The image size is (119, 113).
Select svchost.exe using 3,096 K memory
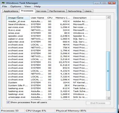48,53
